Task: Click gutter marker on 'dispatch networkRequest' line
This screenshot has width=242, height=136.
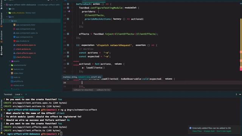Action: (x=68, y=45)
